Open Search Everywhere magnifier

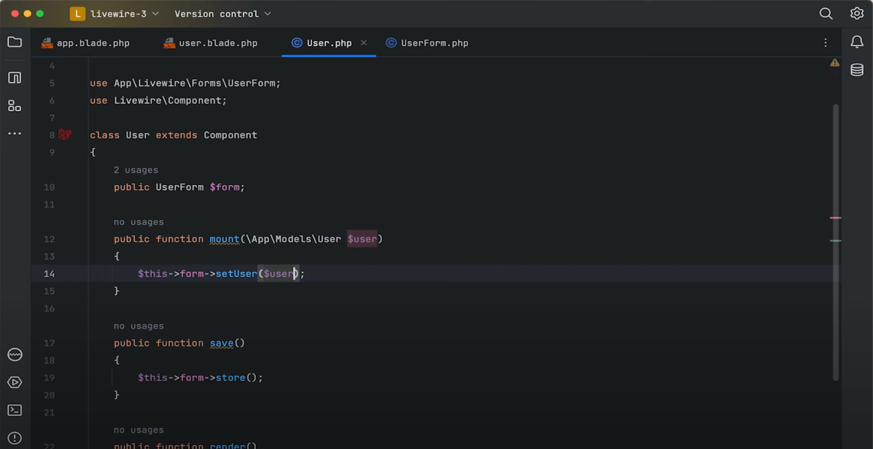pos(826,14)
